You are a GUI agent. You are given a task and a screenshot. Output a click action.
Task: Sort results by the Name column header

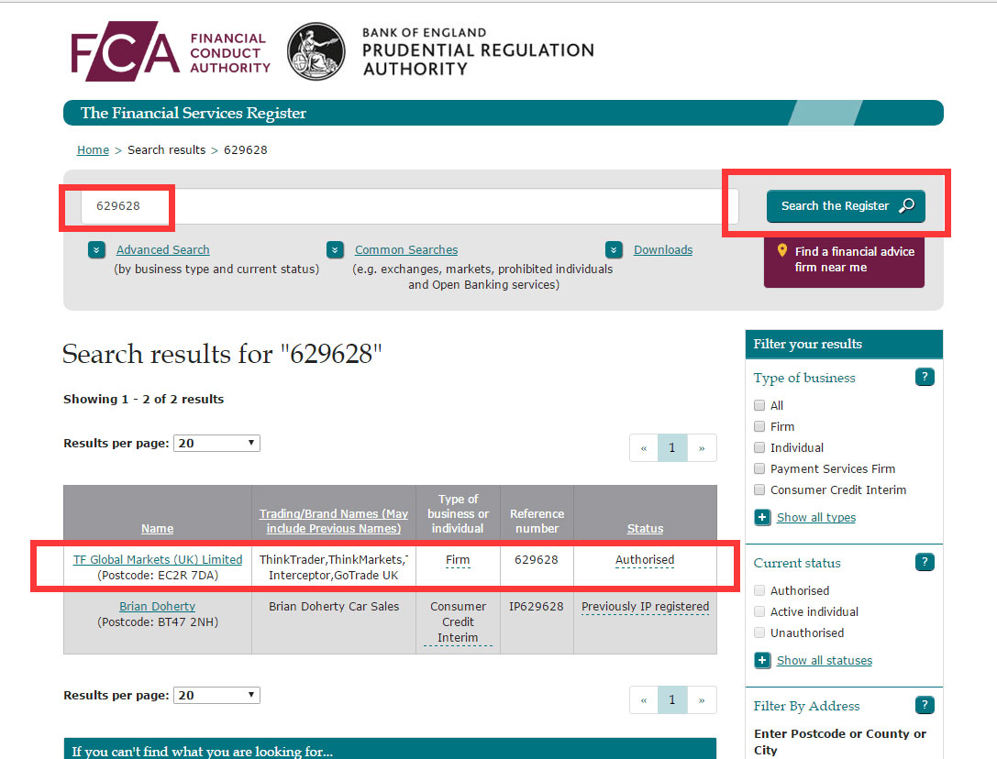click(158, 528)
